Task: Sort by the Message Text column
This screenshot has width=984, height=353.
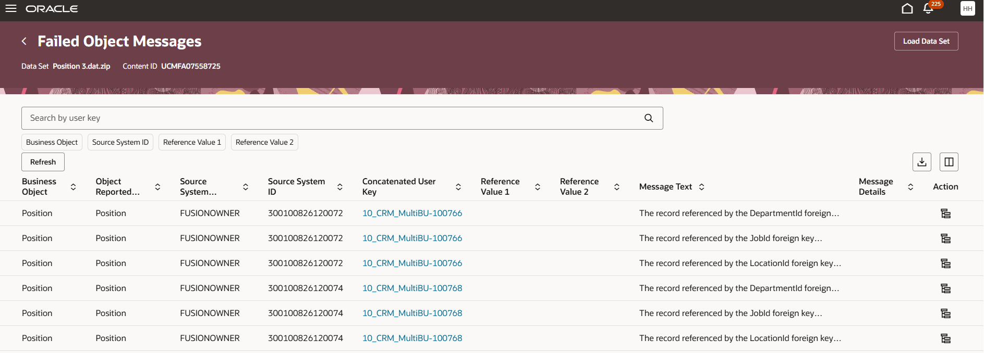Action: coord(702,187)
